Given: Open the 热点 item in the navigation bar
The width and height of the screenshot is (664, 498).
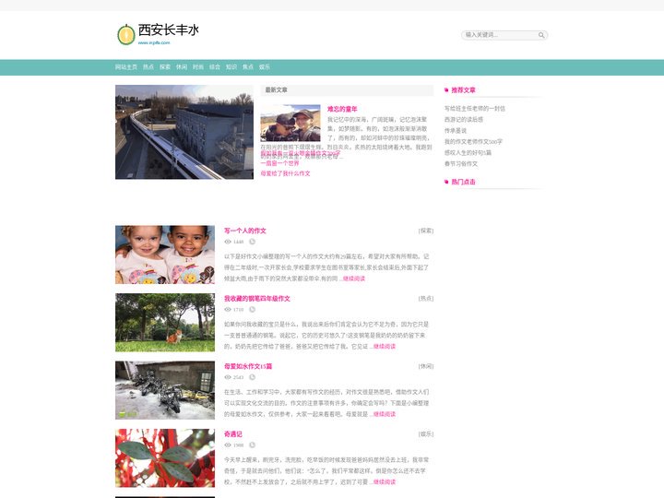Looking at the screenshot, I should tap(148, 67).
